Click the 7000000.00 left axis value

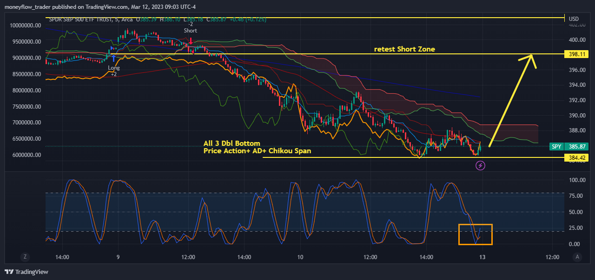coord(27,122)
